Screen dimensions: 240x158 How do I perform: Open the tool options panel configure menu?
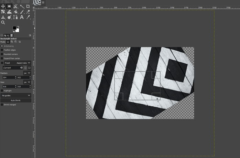(30, 35)
